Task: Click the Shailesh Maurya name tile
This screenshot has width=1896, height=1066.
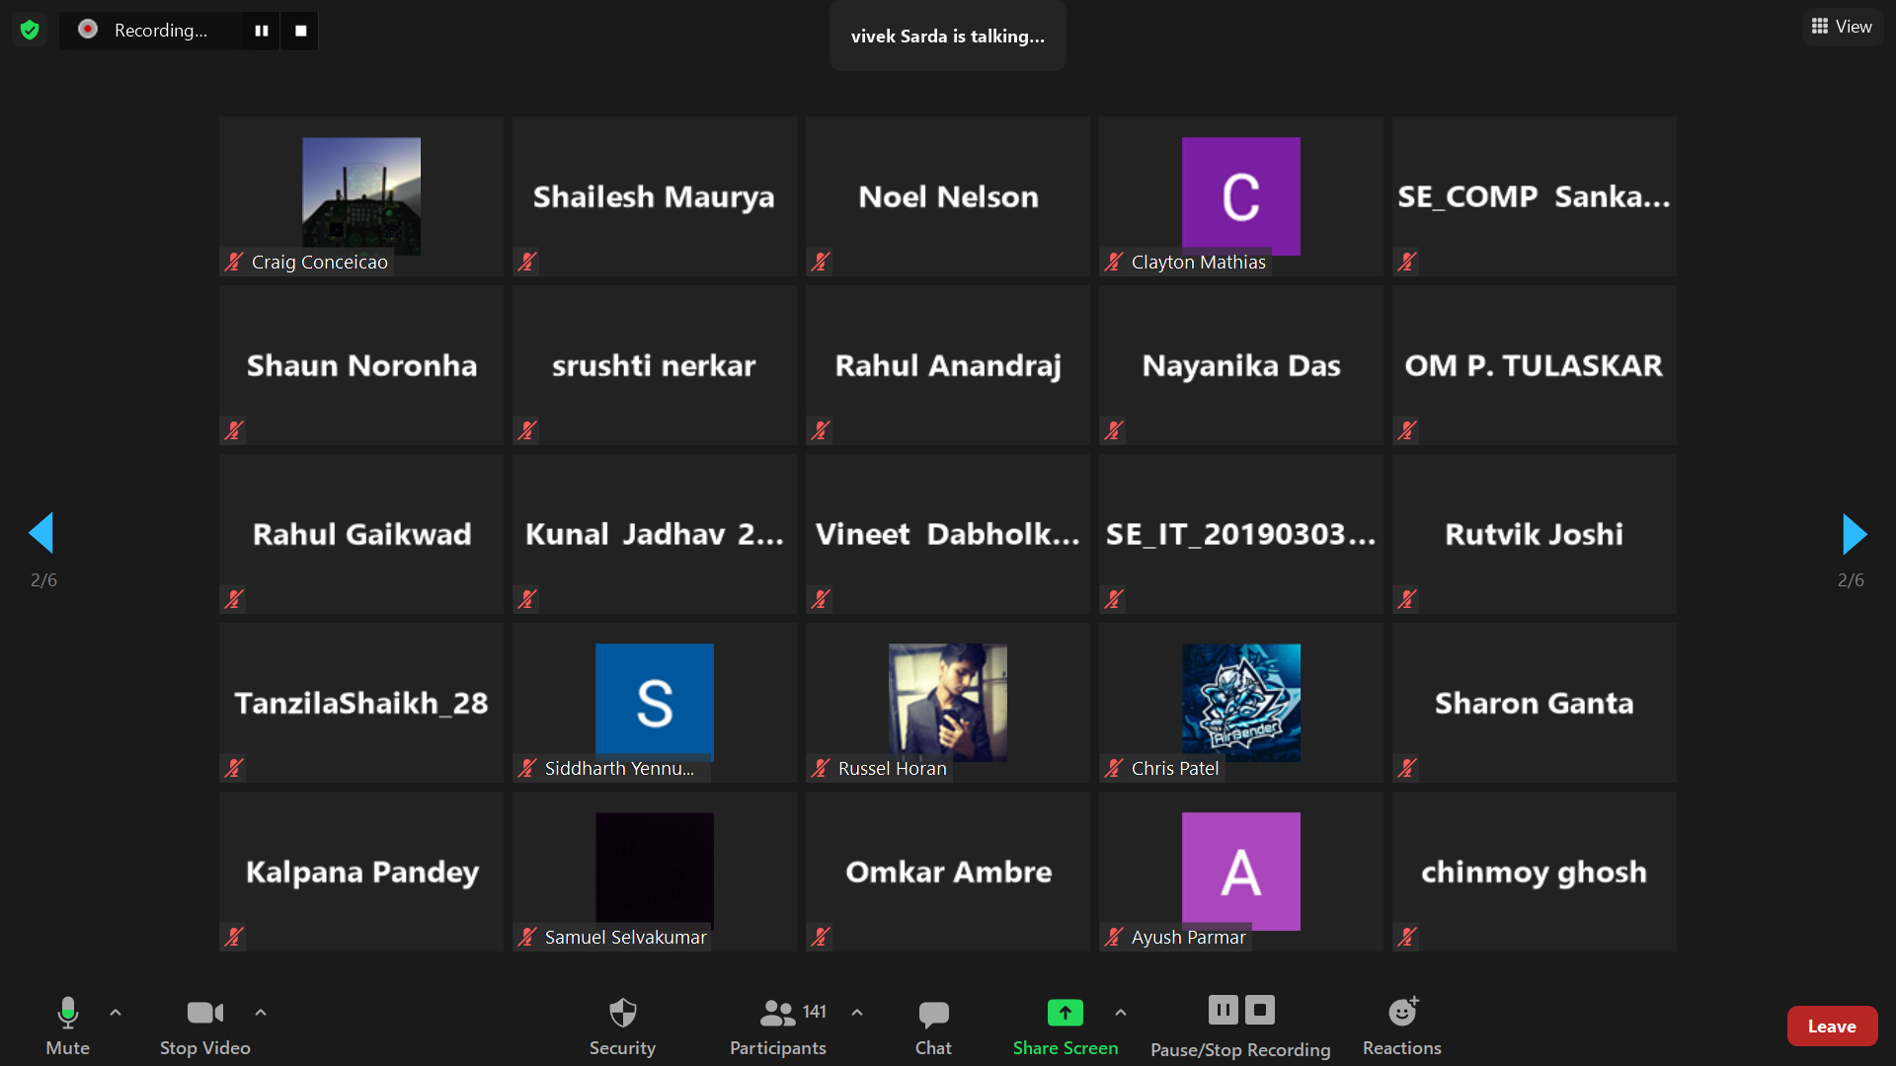Action: 655,196
